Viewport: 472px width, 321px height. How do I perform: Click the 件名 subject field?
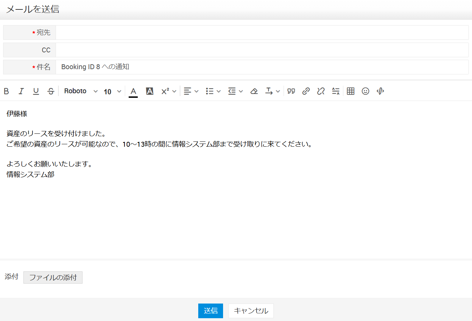pyautogui.click(x=262, y=67)
